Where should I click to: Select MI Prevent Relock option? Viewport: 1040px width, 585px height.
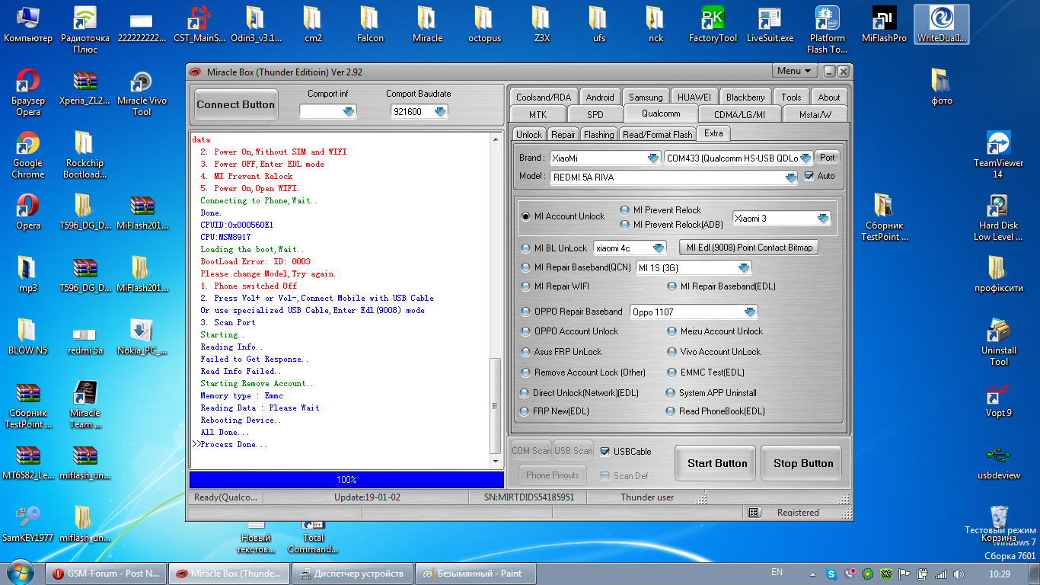[x=625, y=210]
